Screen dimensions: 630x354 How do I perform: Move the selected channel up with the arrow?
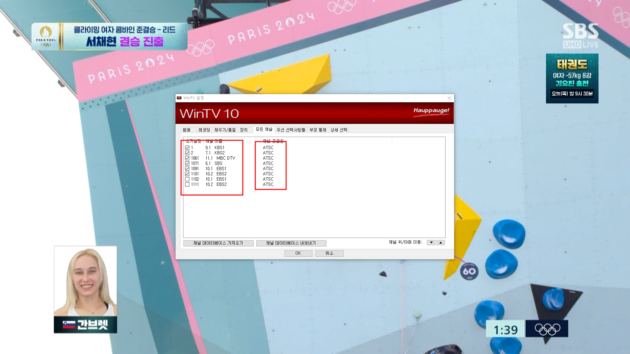[441, 243]
